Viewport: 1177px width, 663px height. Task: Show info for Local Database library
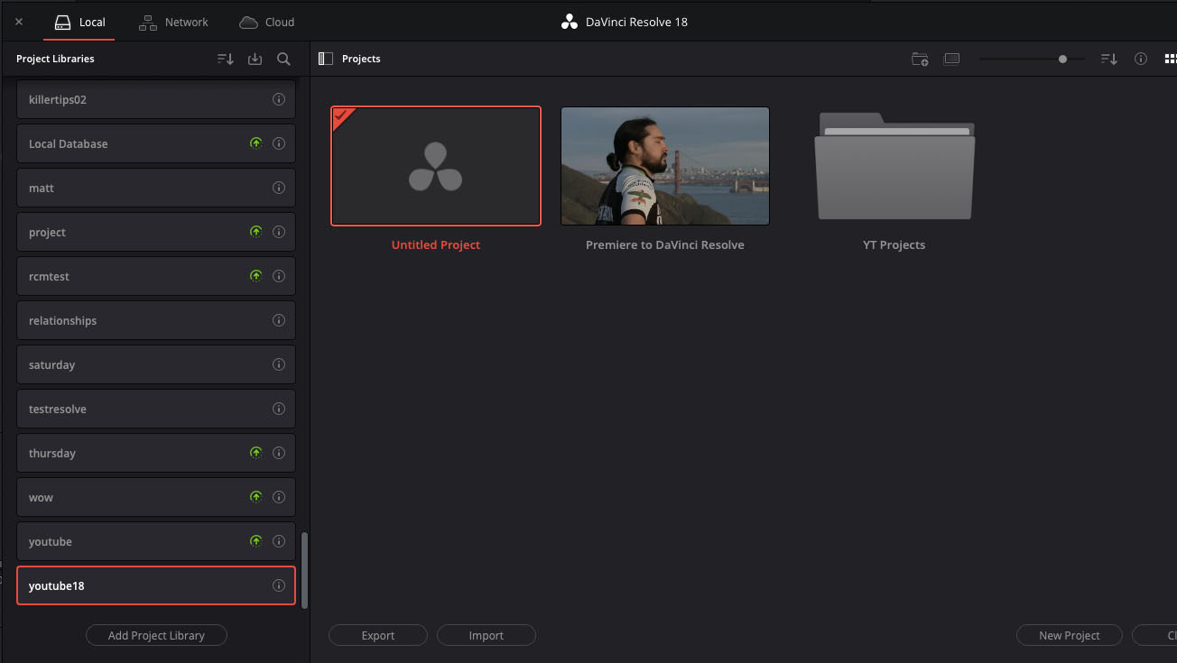pos(279,143)
